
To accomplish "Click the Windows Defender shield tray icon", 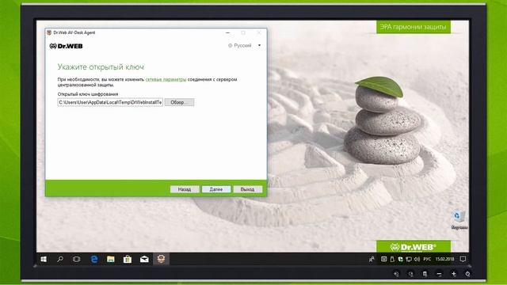I will (400, 259).
